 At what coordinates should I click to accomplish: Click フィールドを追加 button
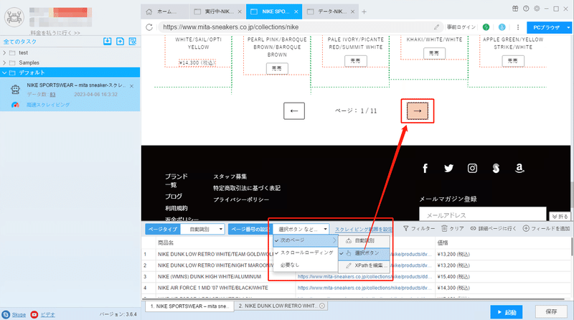(546, 228)
